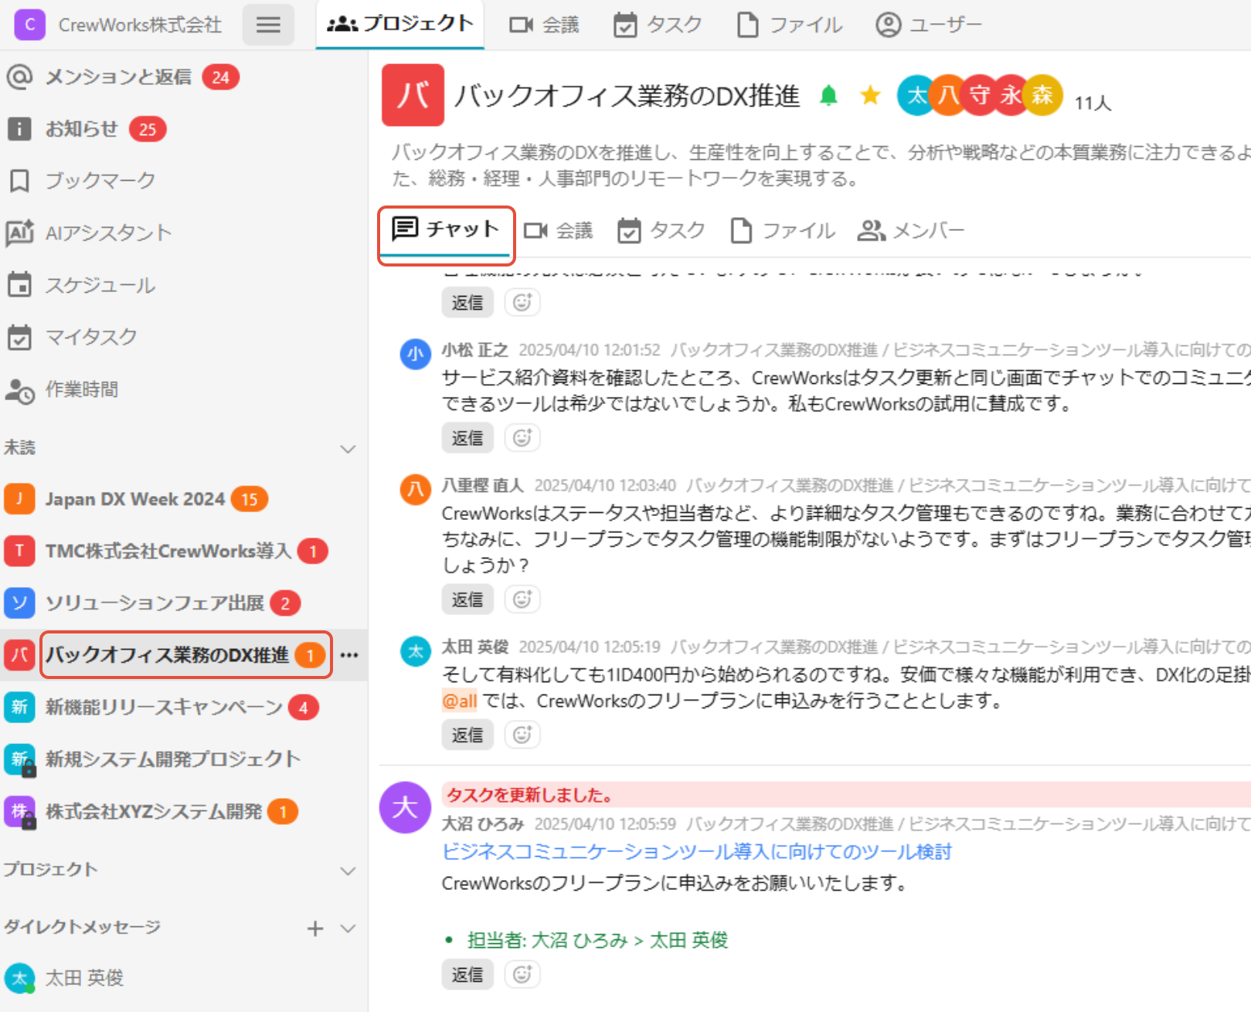1251x1012 pixels.
Task: Select the project チャット tab
Action: 446,229
